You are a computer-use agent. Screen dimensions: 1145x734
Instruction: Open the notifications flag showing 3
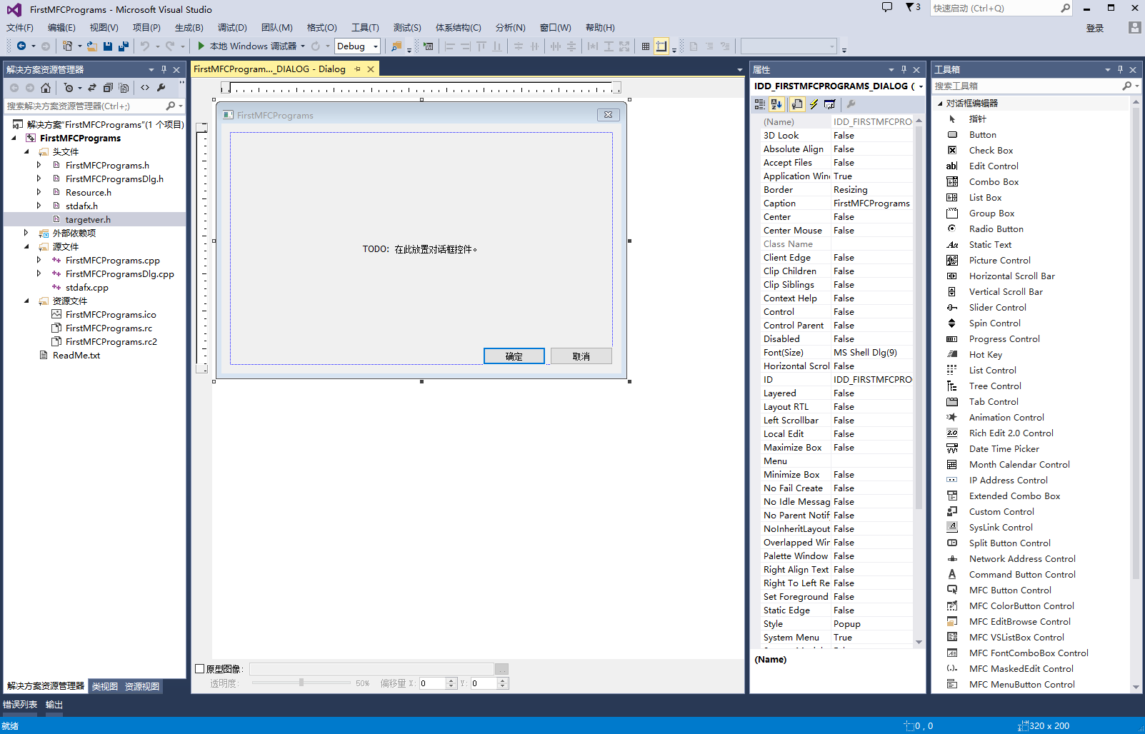coord(913,7)
